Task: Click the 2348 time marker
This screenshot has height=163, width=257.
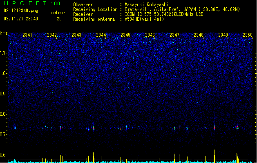Action: (x=199, y=35)
